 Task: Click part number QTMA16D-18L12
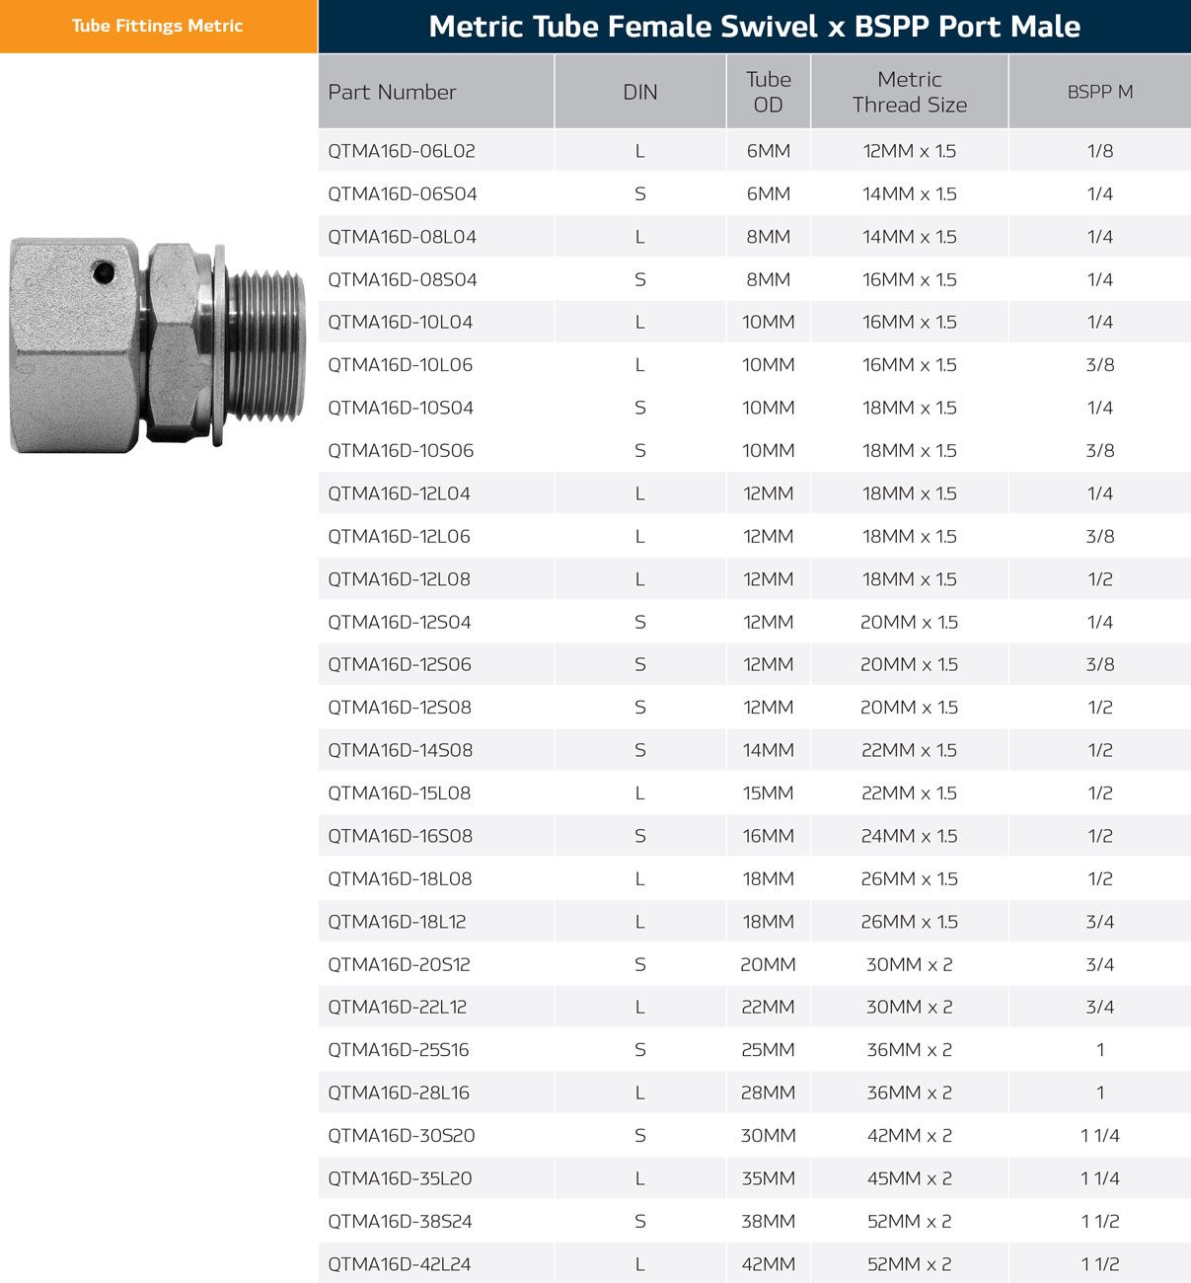point(398,922)
